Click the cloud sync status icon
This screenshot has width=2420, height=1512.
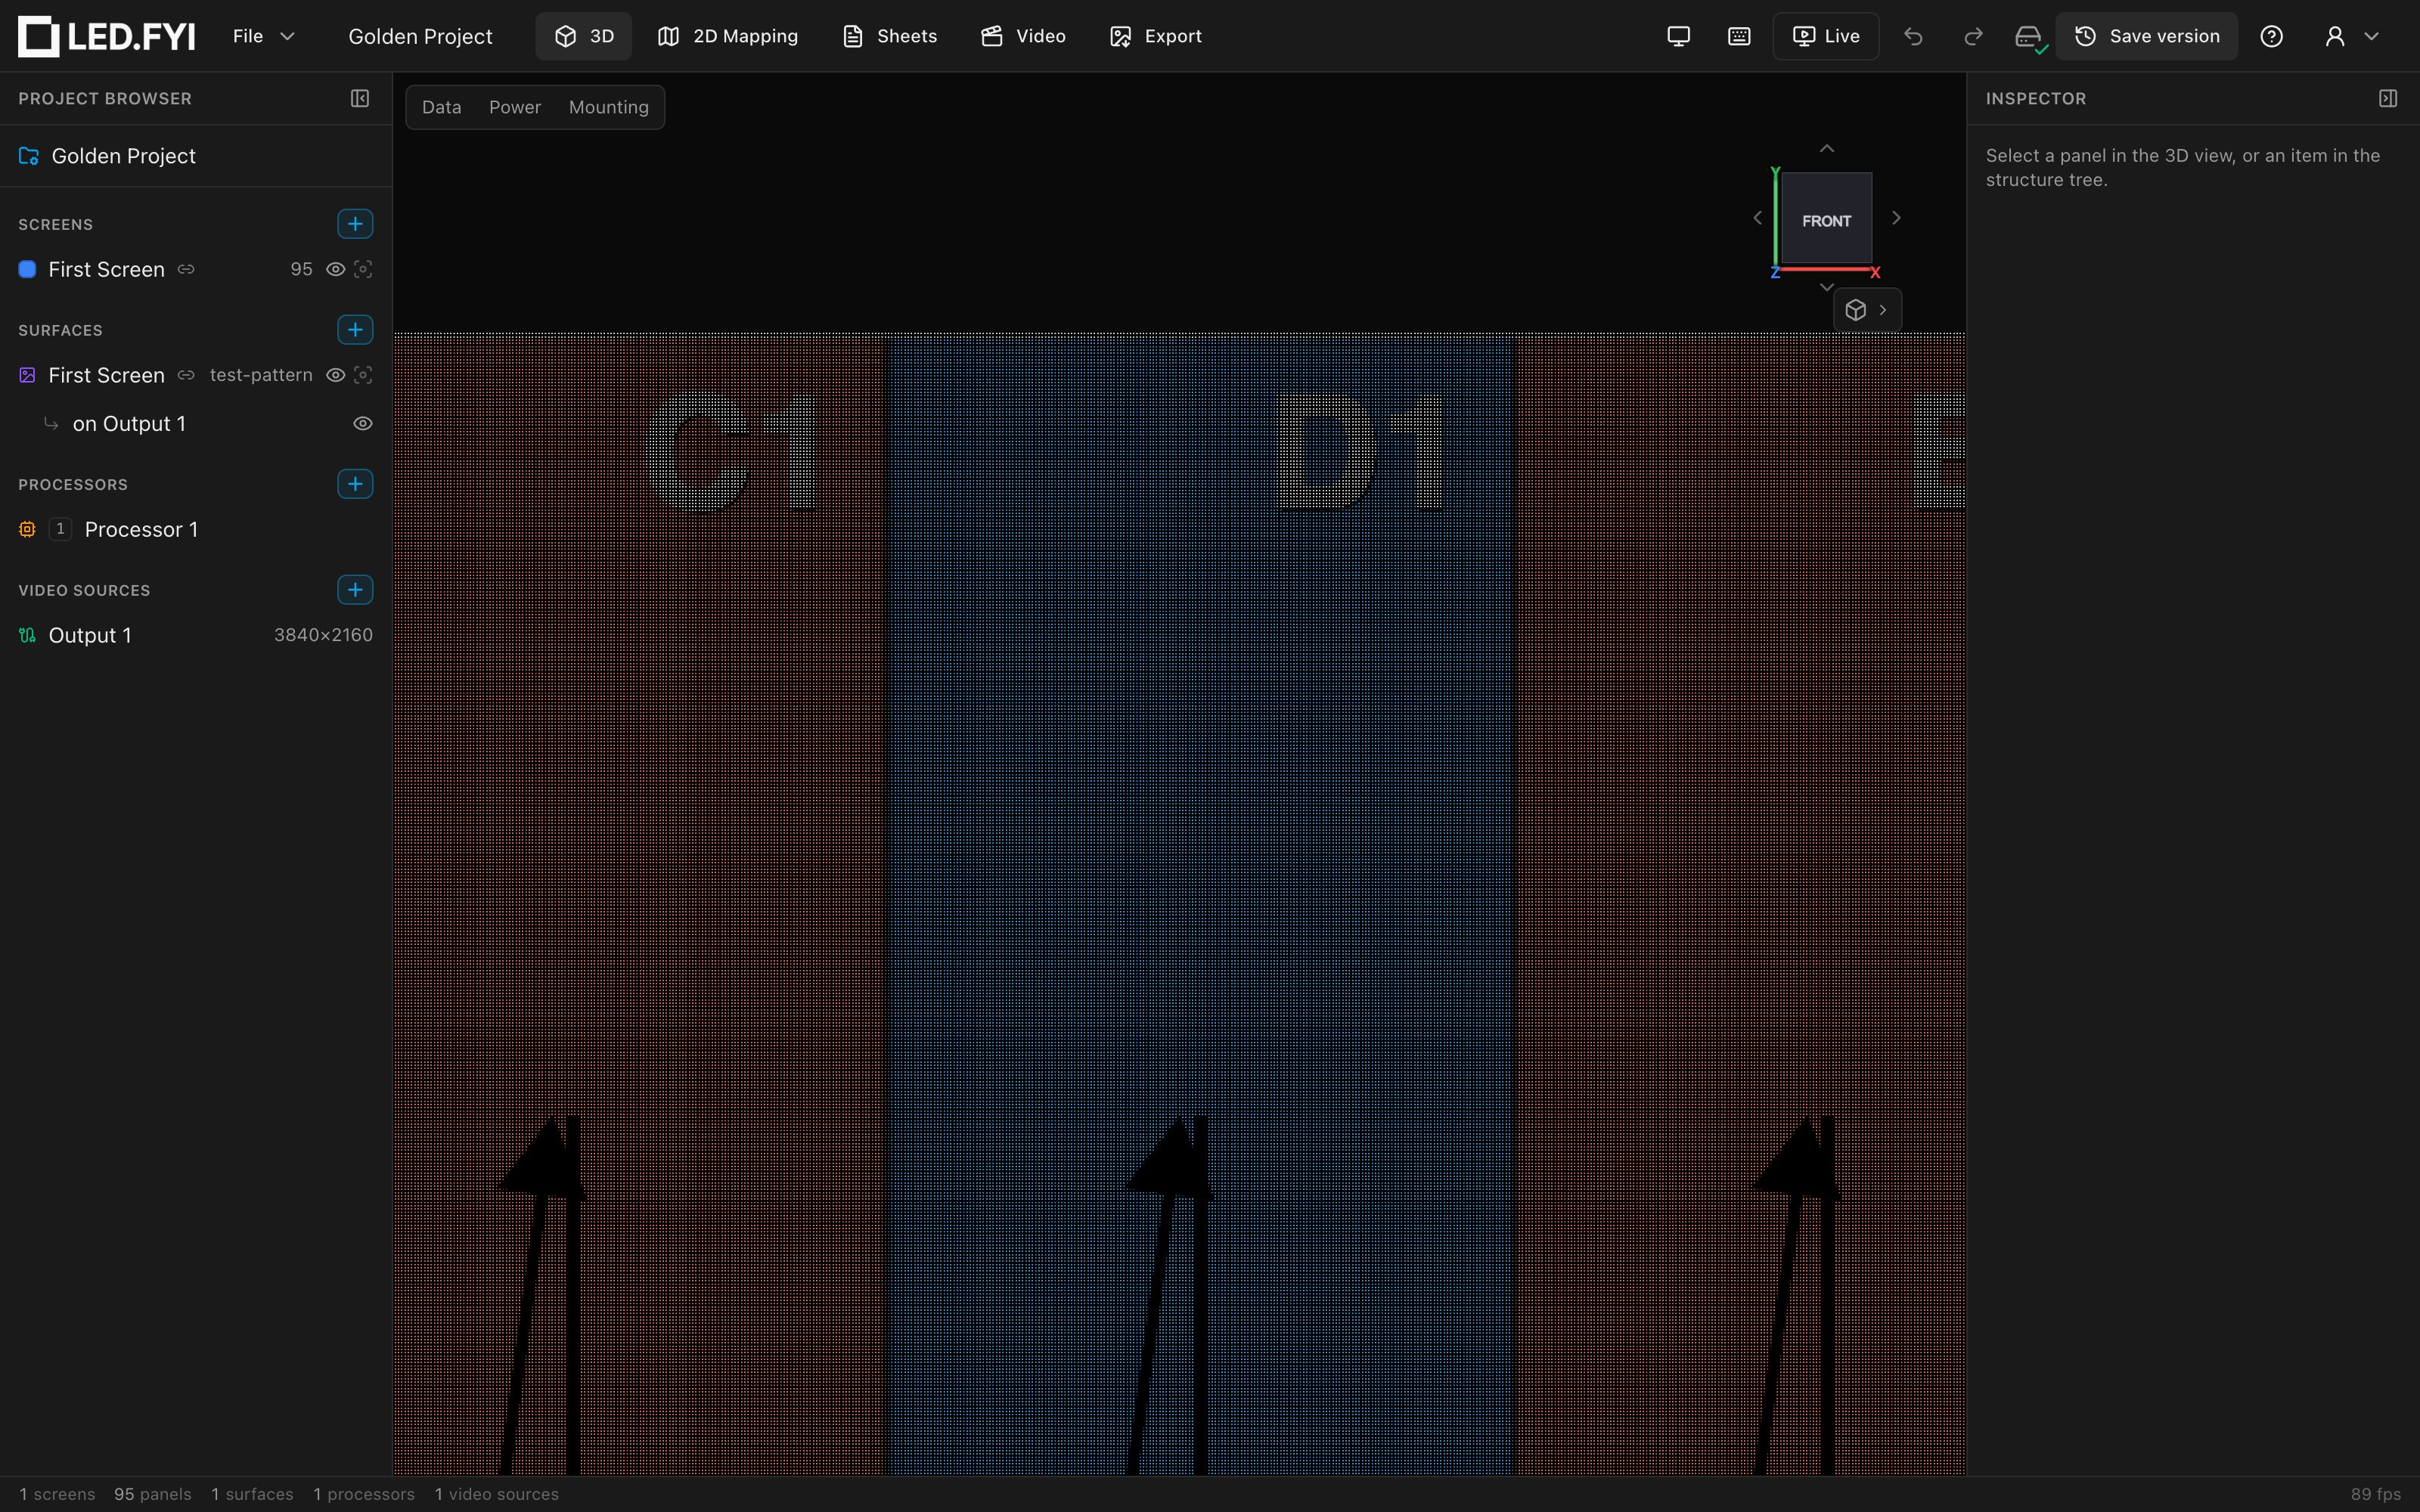2029,37
